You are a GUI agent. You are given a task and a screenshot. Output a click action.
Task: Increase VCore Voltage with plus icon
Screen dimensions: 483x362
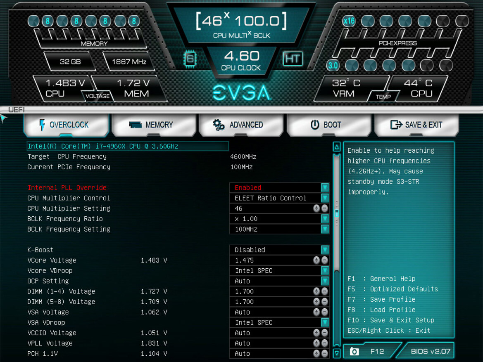click(316, 260)
